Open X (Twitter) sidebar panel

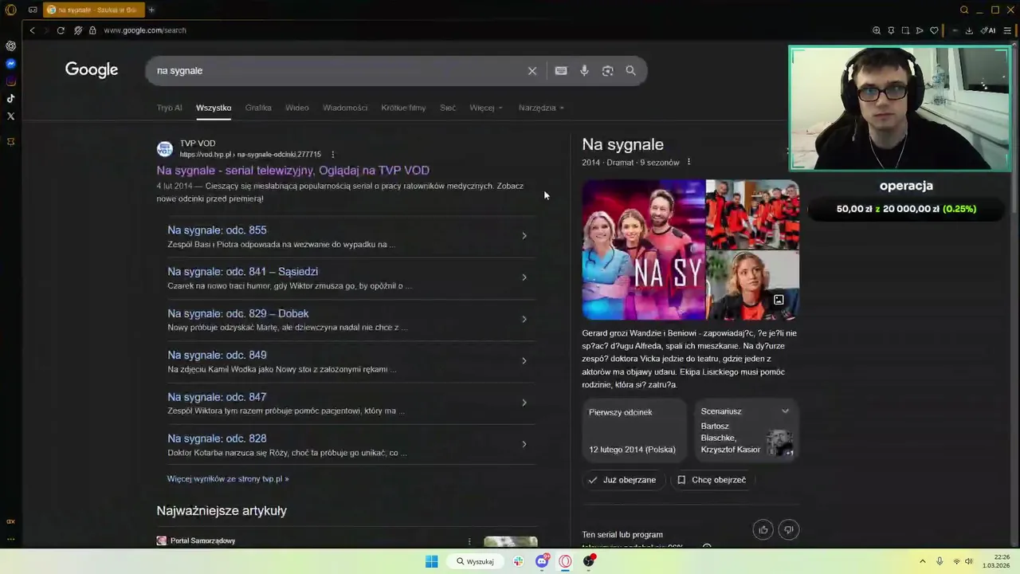coord(10,116)
